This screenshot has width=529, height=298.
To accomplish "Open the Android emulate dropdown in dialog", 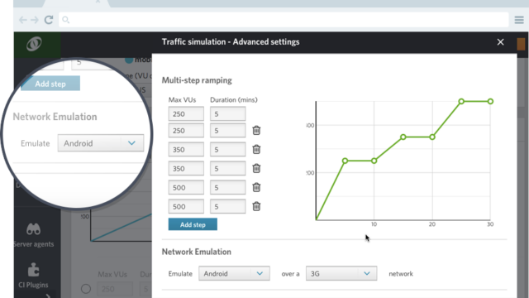I will (x=234, y=273).
